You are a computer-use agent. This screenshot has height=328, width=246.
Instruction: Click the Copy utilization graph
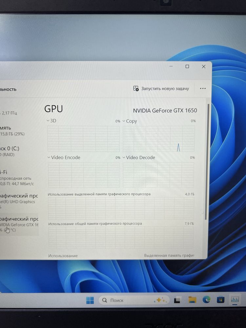click(x=159, y=138)
